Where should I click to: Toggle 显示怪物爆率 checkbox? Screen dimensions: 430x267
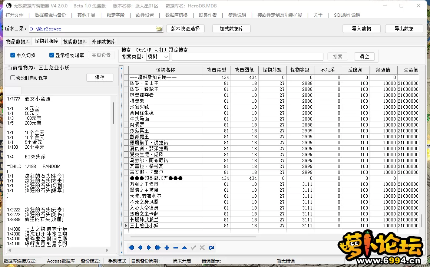coord(52,55)
